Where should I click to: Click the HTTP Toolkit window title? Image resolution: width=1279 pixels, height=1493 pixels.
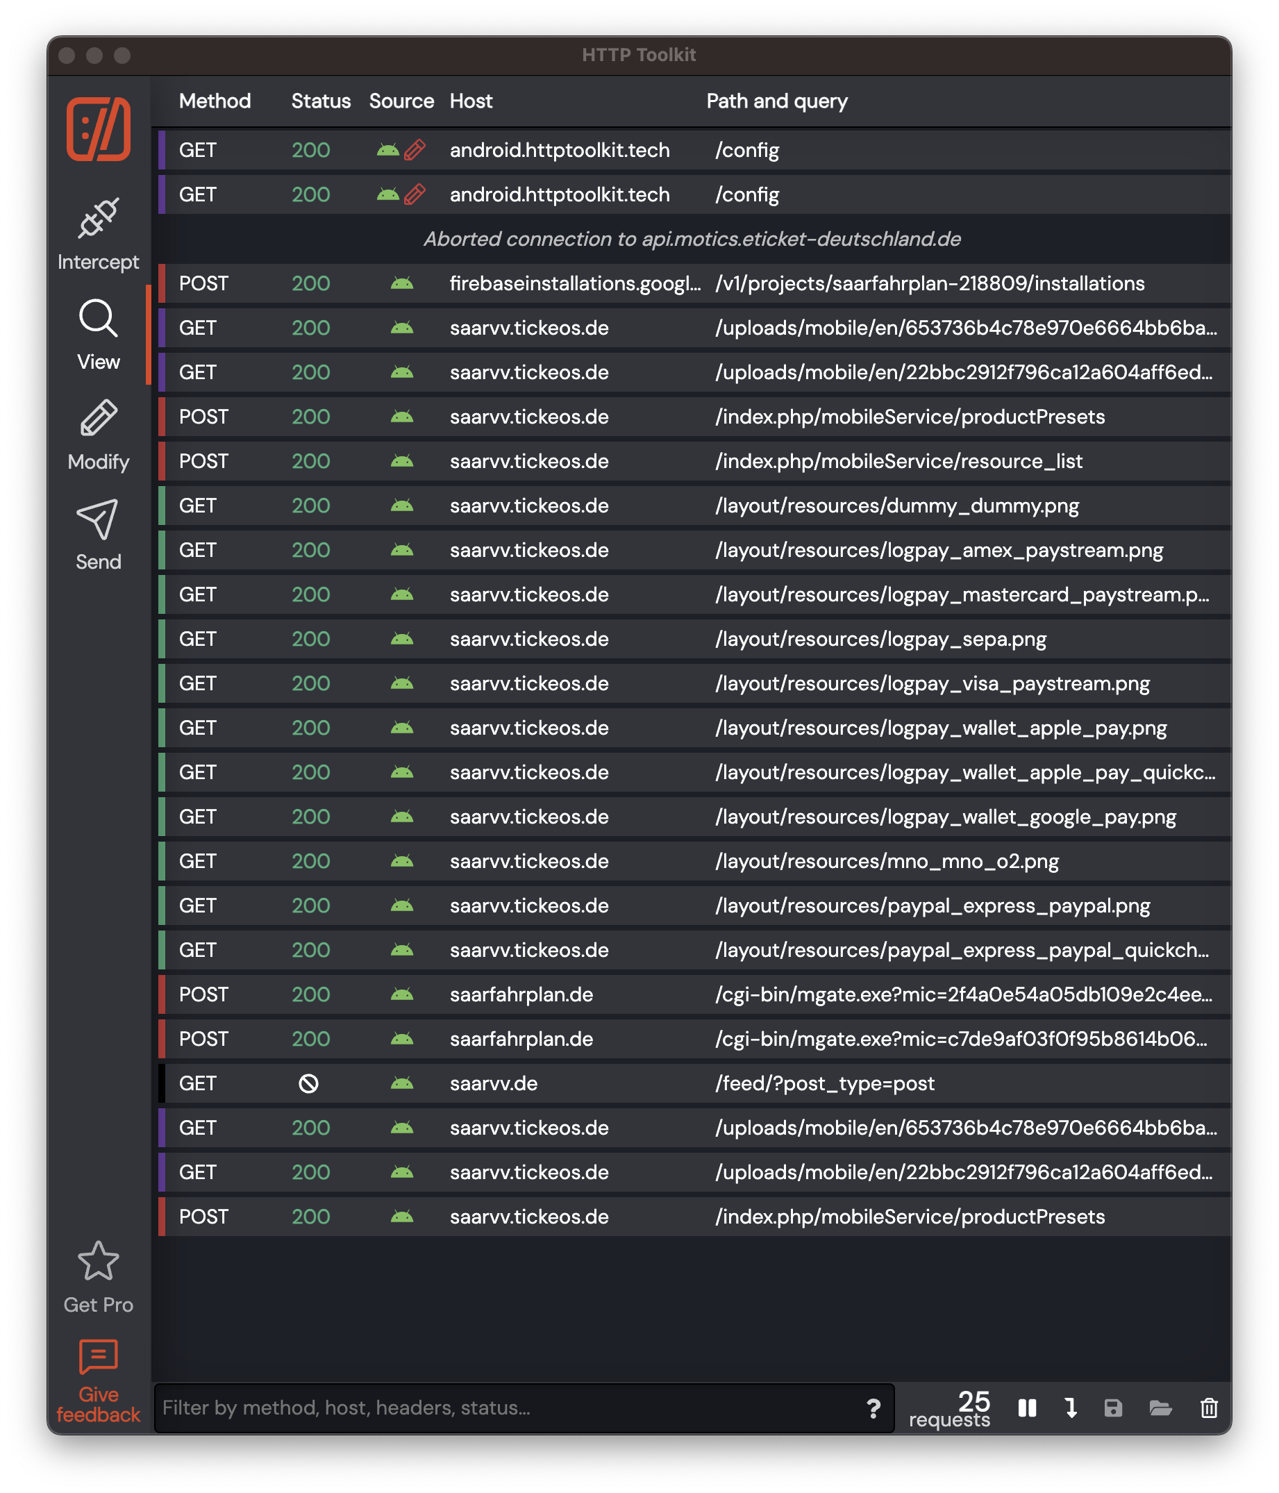(x=639, y=55)
